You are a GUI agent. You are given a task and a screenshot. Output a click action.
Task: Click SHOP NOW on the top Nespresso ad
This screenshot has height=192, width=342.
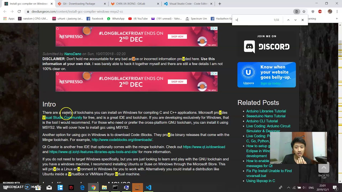(177, 37)
